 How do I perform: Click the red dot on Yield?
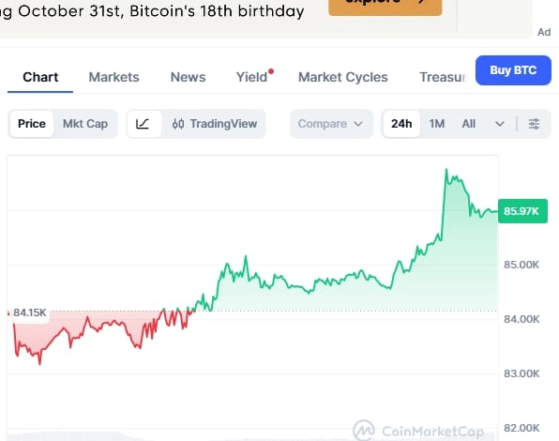271,71
